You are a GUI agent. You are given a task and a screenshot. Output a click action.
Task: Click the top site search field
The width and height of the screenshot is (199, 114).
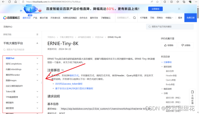(124, 18)
